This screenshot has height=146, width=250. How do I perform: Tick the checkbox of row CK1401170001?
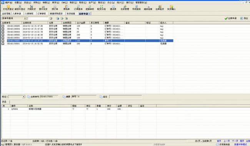point(3,41)
